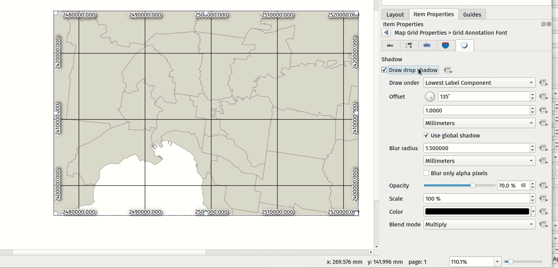Click data-defined override icon for Draw under

(543, 83)
